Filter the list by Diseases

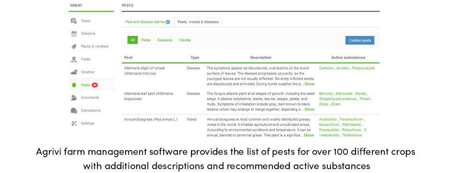(x=165, y=40)
